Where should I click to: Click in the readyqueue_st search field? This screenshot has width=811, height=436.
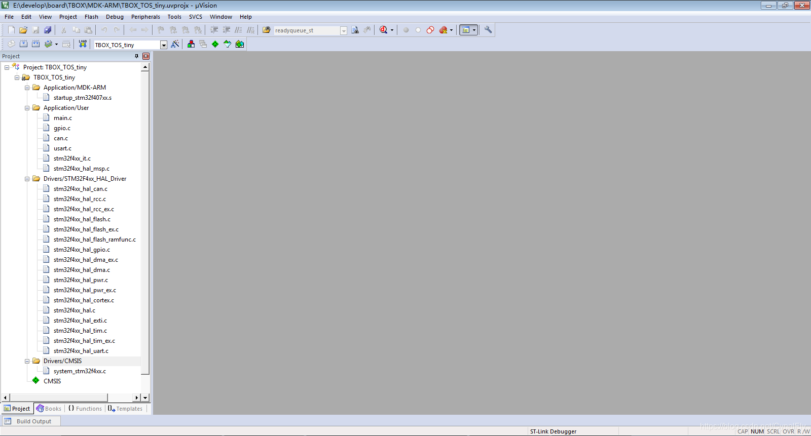point(307,30)
